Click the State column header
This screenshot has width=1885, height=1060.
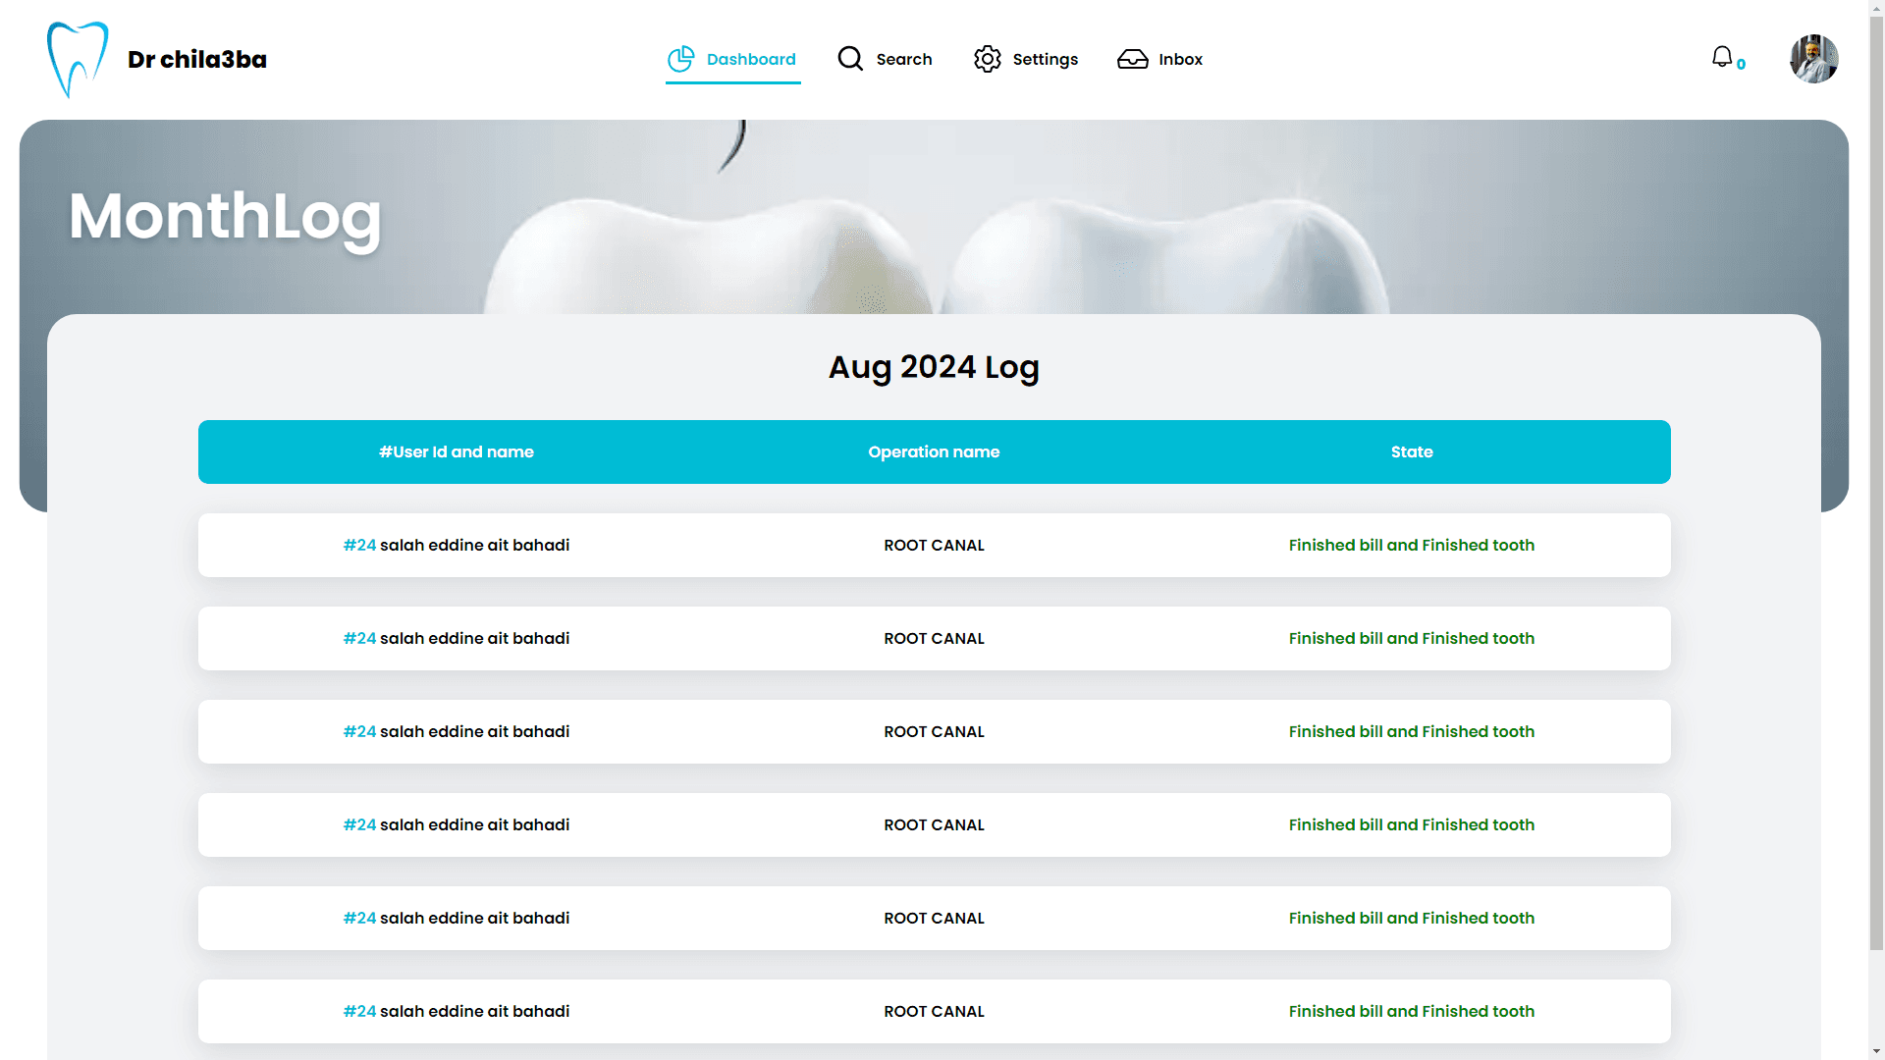click(1412, 451)
